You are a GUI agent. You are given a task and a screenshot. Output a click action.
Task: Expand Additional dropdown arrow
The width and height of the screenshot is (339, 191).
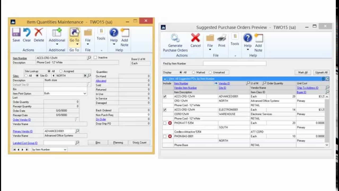pos(57,44)
